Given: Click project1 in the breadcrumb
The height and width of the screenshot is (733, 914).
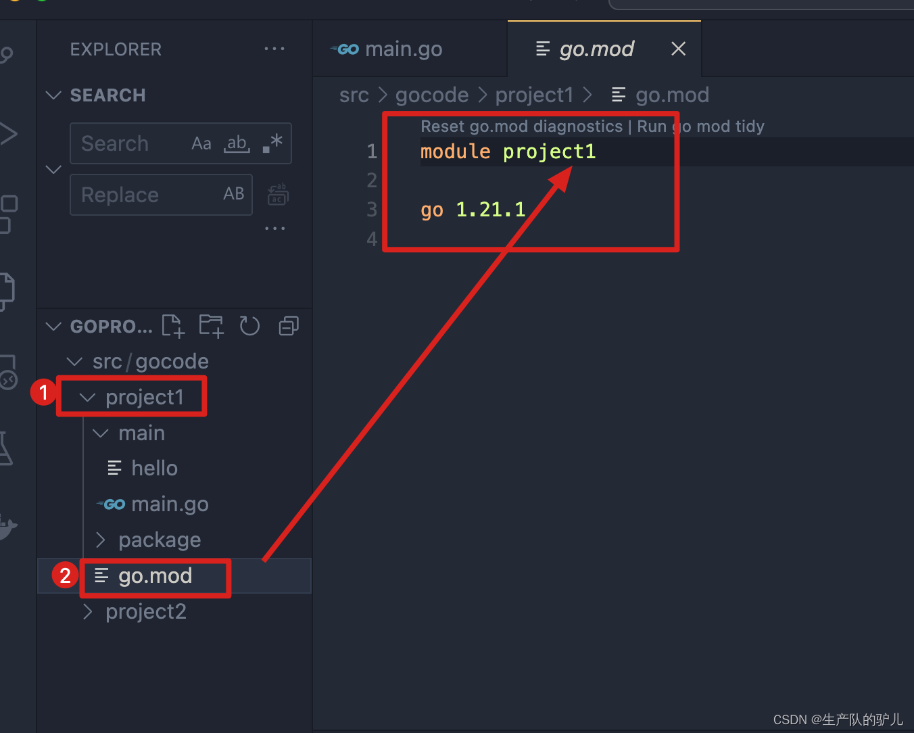Looking at the screenshot, I should pyautogui.click(x=534, y=95).
